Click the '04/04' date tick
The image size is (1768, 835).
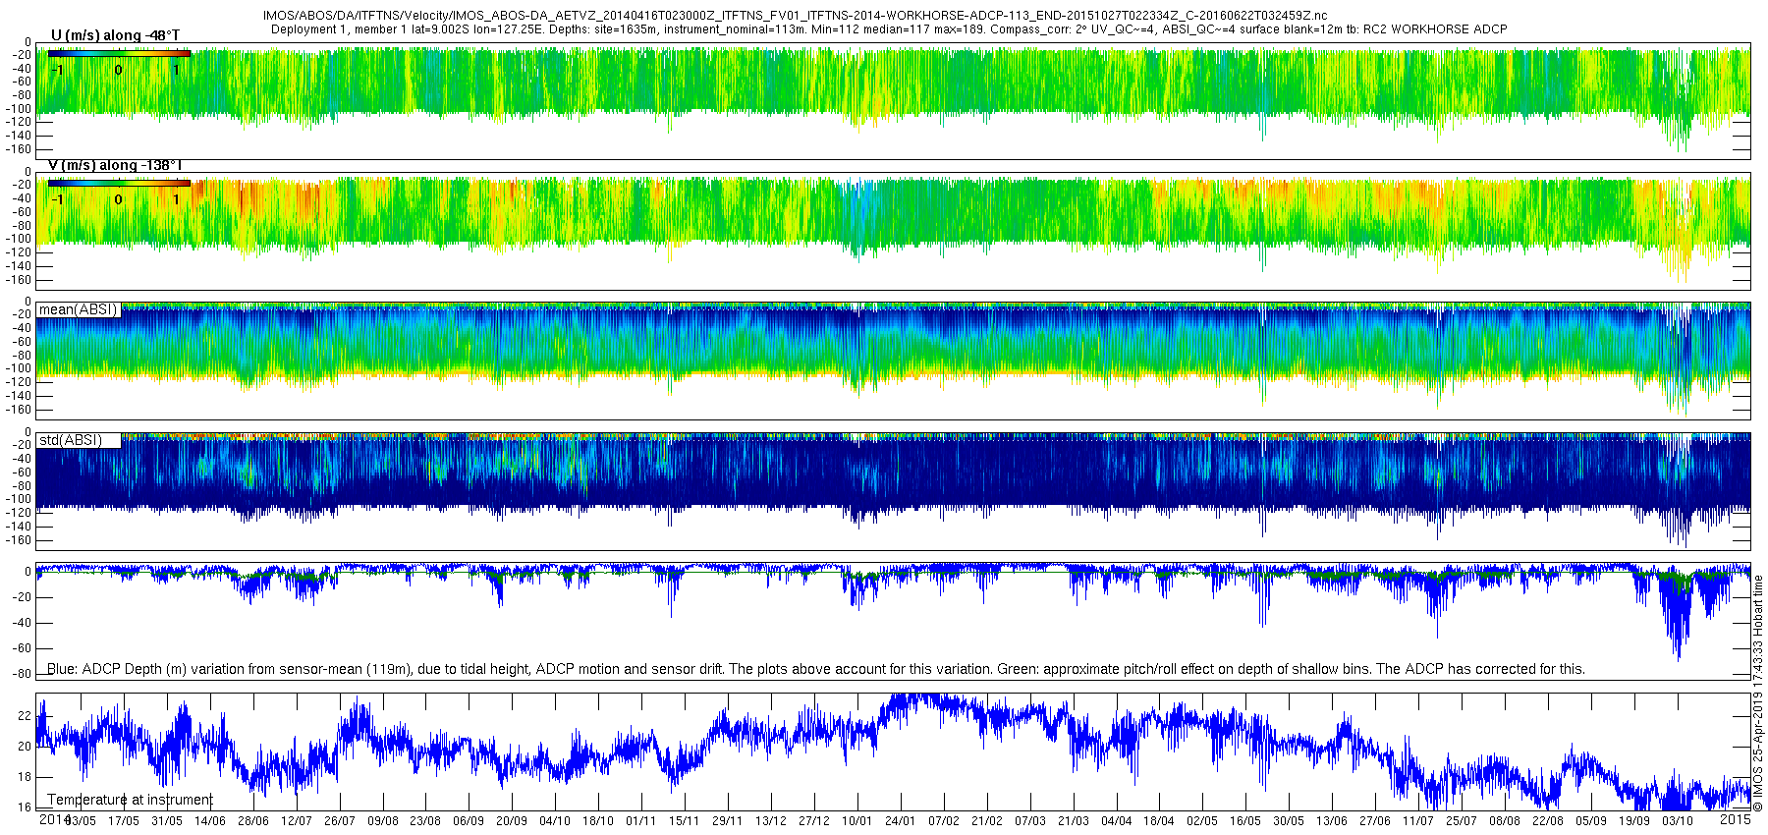[1116, 821]
